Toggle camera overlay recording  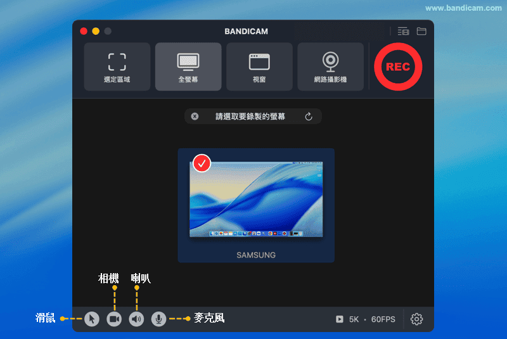114,319
